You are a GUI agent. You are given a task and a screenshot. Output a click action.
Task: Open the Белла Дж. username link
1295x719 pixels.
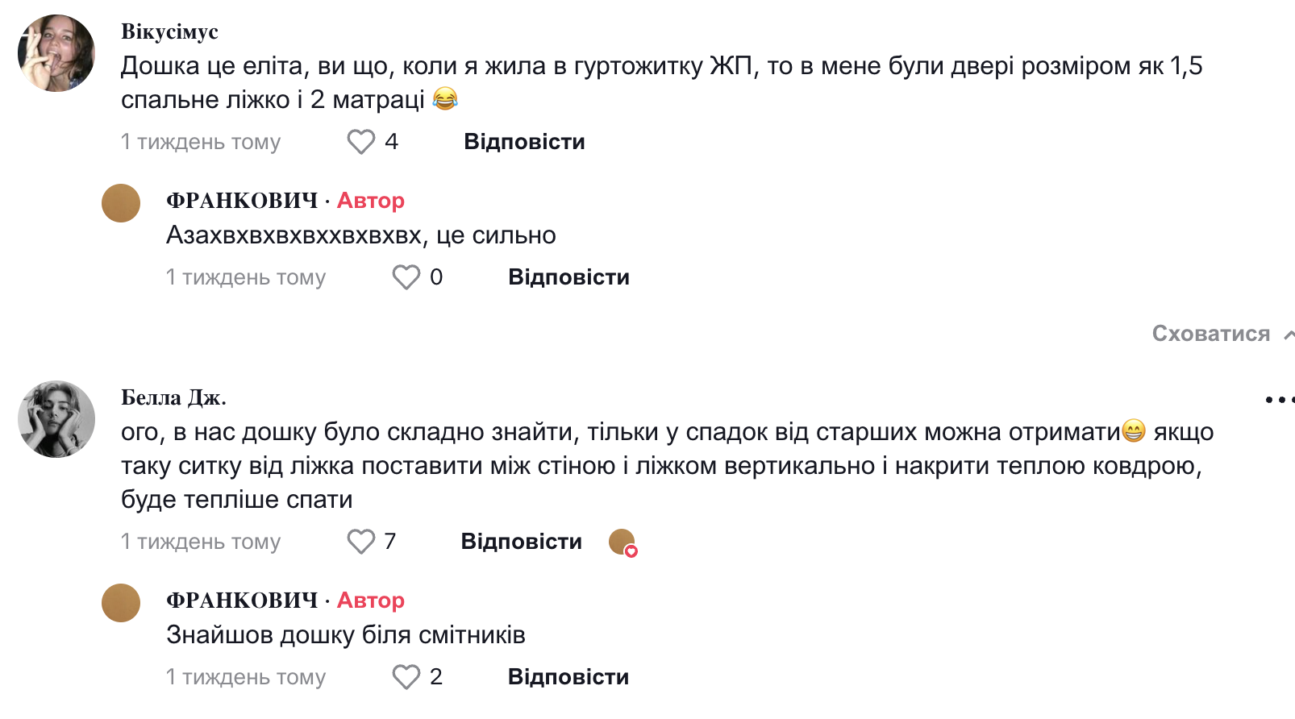tap(173, 397)
